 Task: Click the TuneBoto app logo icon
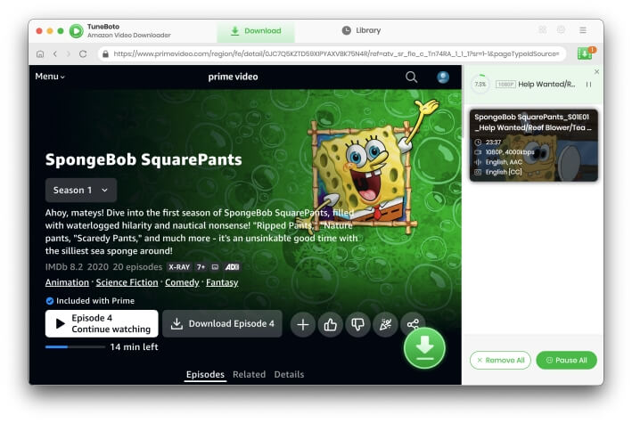[x=76, y=30]
